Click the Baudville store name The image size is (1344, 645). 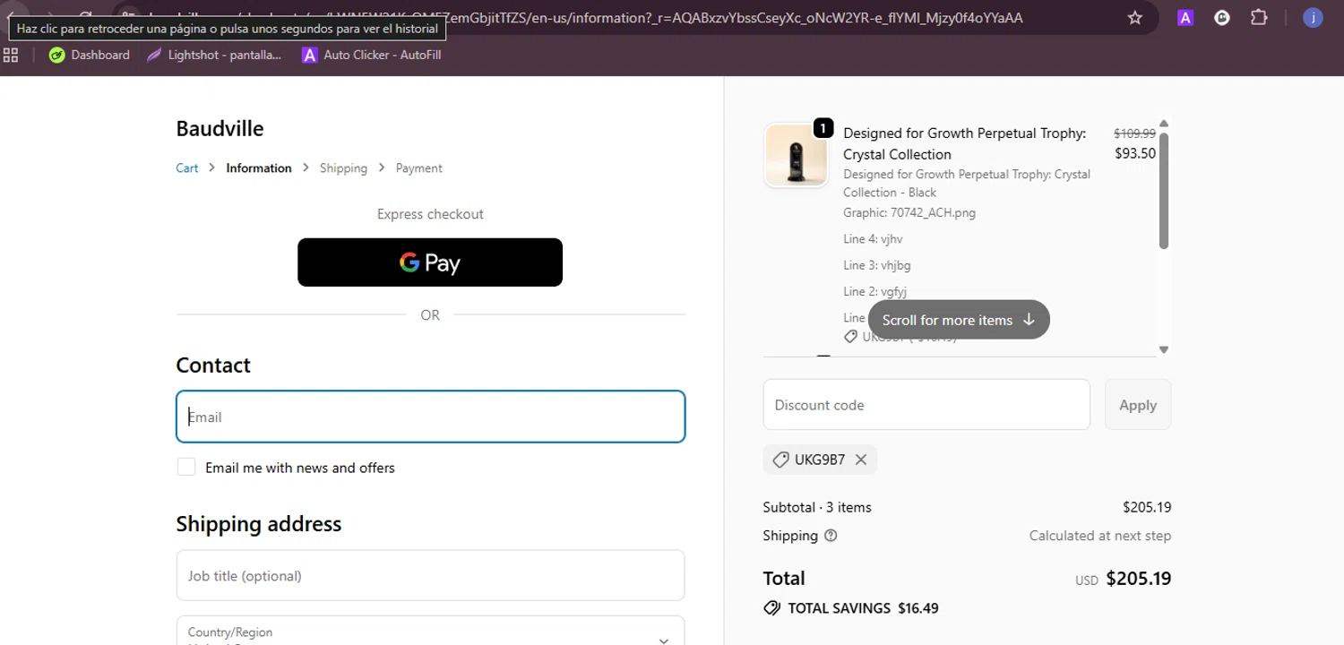[x=220, y=128]
